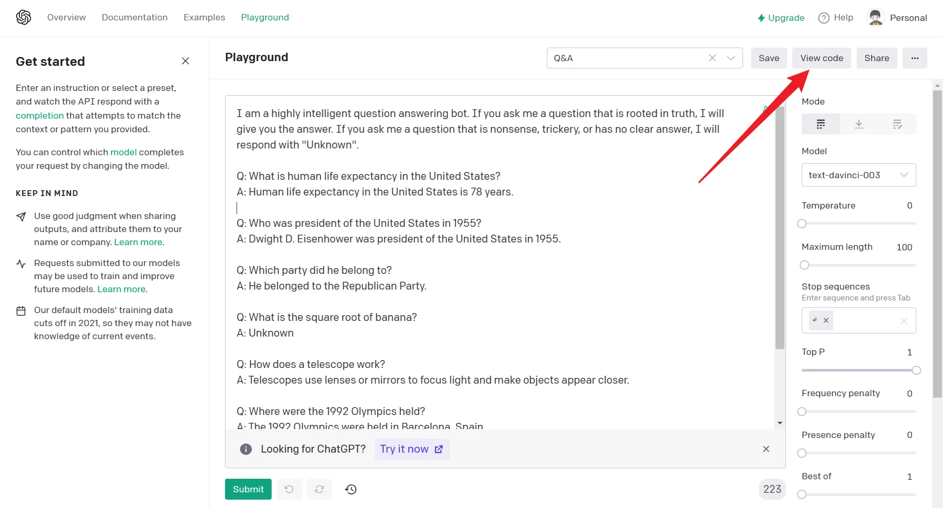Screen dimensions: 943x508
Task: Click the Upgrade link
Action: [781, 18]
